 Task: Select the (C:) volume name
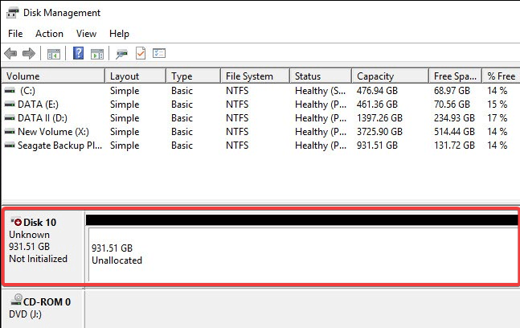tap(27, 91)
